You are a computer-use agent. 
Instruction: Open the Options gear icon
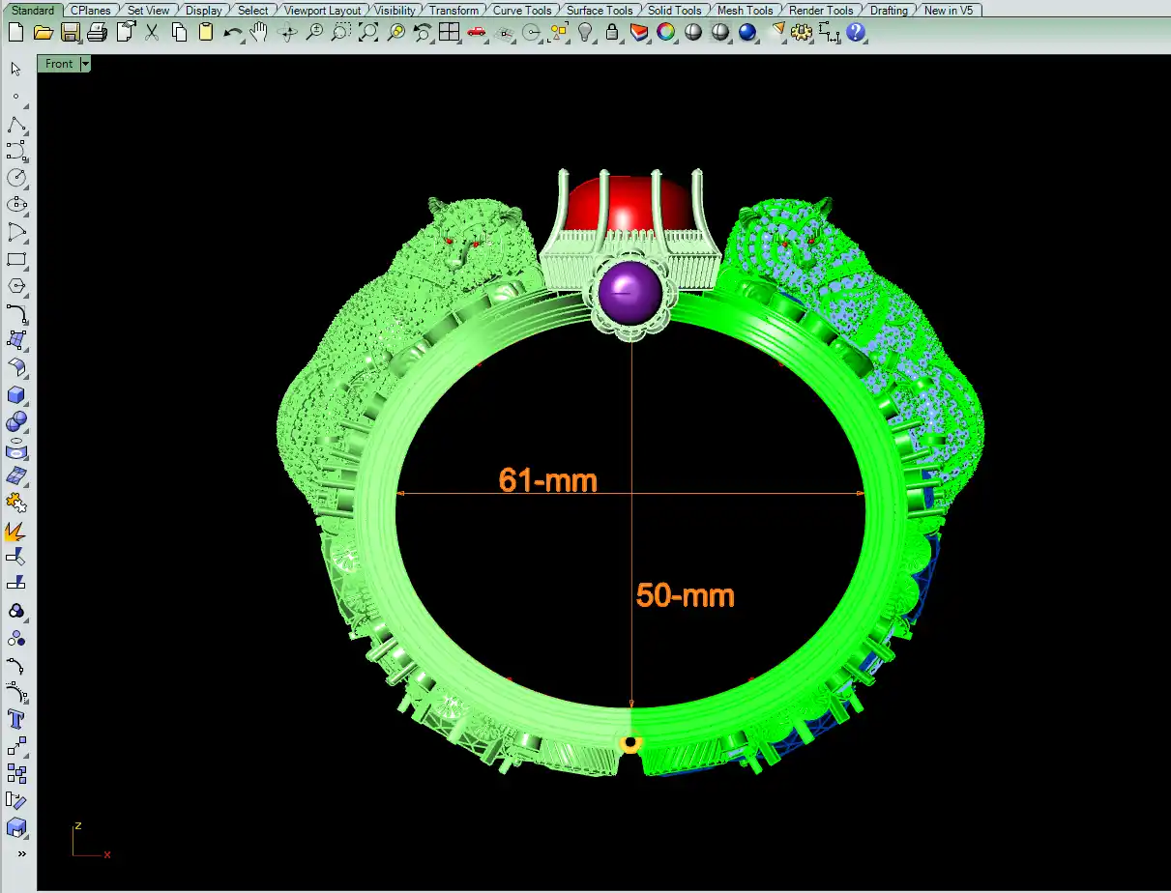tap(801, 32)
